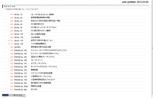Viewport: 153px width, 98px height.
Task: Click the 改訂 tag beside UN No. 50
Action: click(12, 27)
